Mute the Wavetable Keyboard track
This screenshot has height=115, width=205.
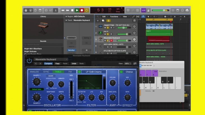(105, 40)
